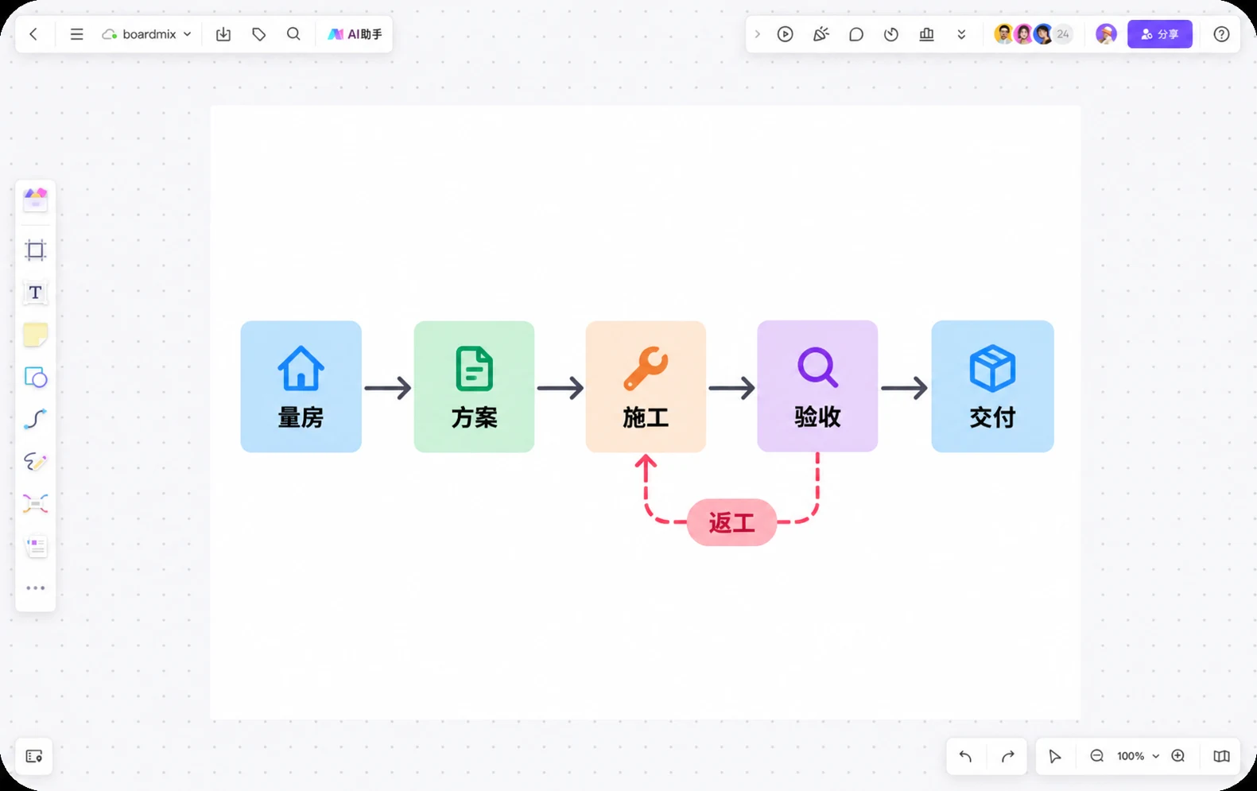Click the export/download icon
The width and height of the screenshot is (1257, 791).
pyautogui.click(x=223, y=34)
